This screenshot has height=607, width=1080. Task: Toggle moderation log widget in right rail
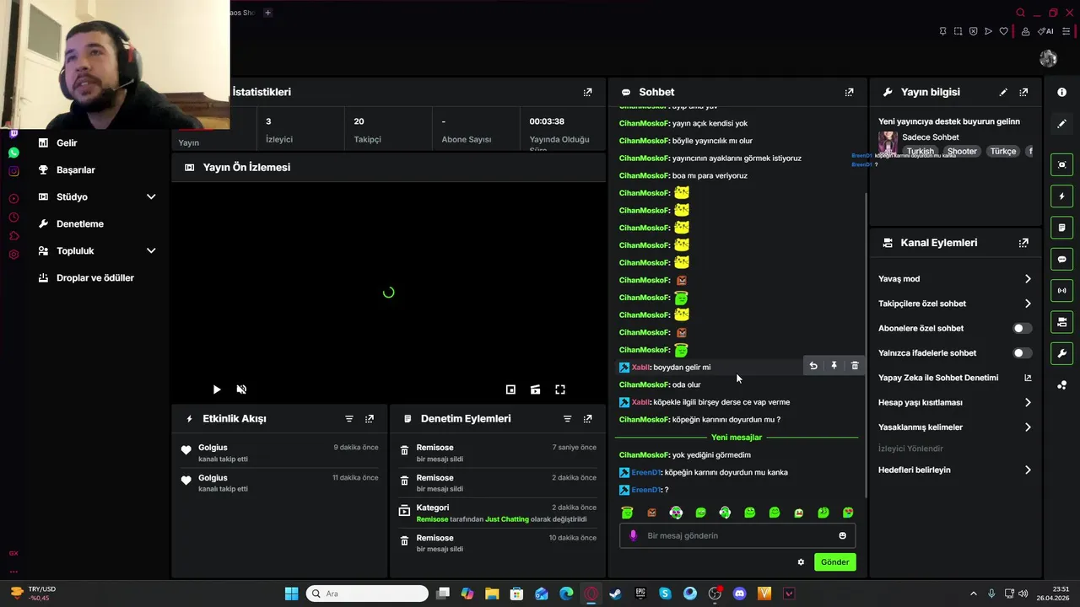[x=1061, y=228]
